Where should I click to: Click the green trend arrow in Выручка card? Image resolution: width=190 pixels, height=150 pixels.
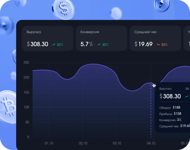tap(54, 45)
